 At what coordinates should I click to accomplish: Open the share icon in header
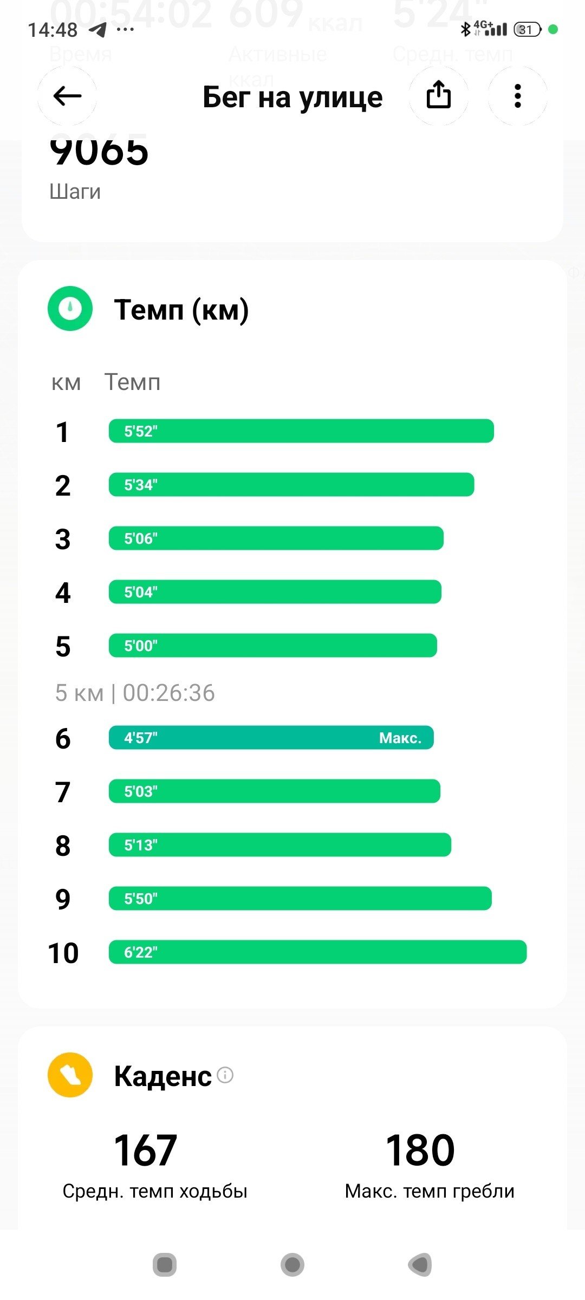coord(439,96)
